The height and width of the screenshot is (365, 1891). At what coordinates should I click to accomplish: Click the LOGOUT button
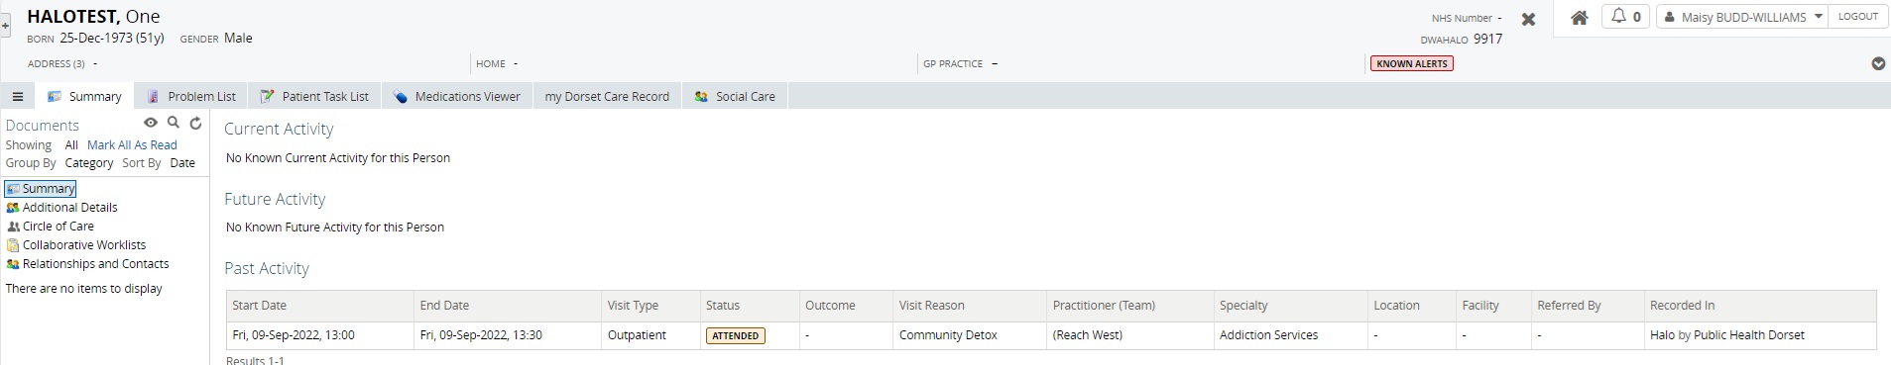[1857, 17]
